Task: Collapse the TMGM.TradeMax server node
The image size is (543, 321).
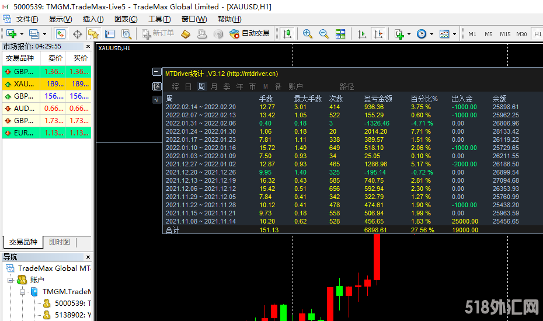Action: pos(23,292)
